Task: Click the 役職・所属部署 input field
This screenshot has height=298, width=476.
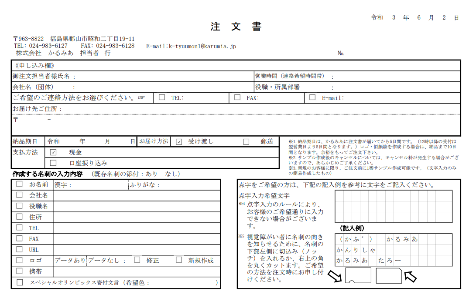Action: (x=396, y=87)
